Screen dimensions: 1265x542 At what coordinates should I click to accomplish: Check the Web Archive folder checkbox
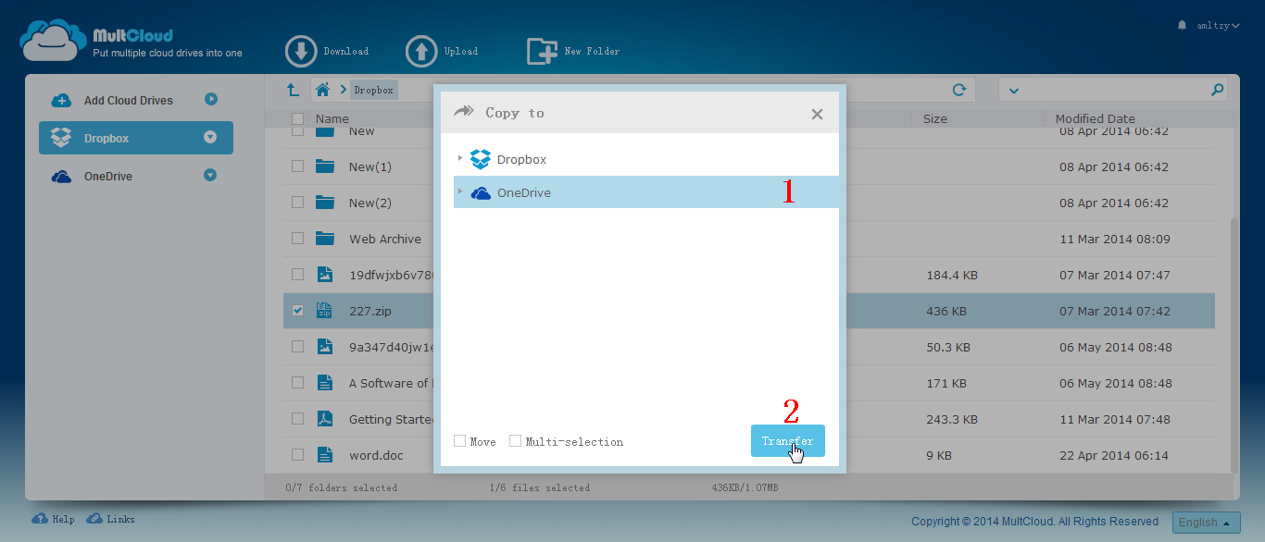click(x=297, y=238)
